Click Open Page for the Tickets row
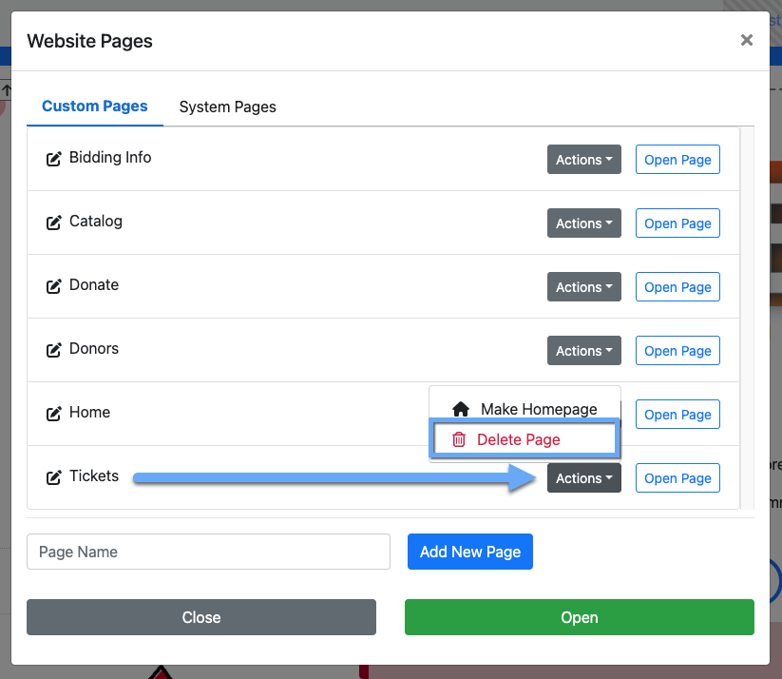The image size is (782, 679). tap(677, 478)
